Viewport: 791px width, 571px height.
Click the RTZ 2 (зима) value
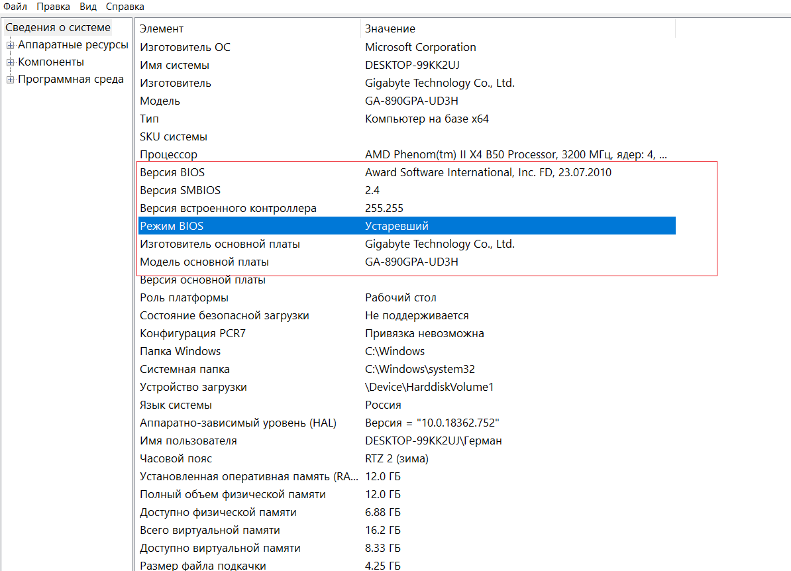(397, 459)
